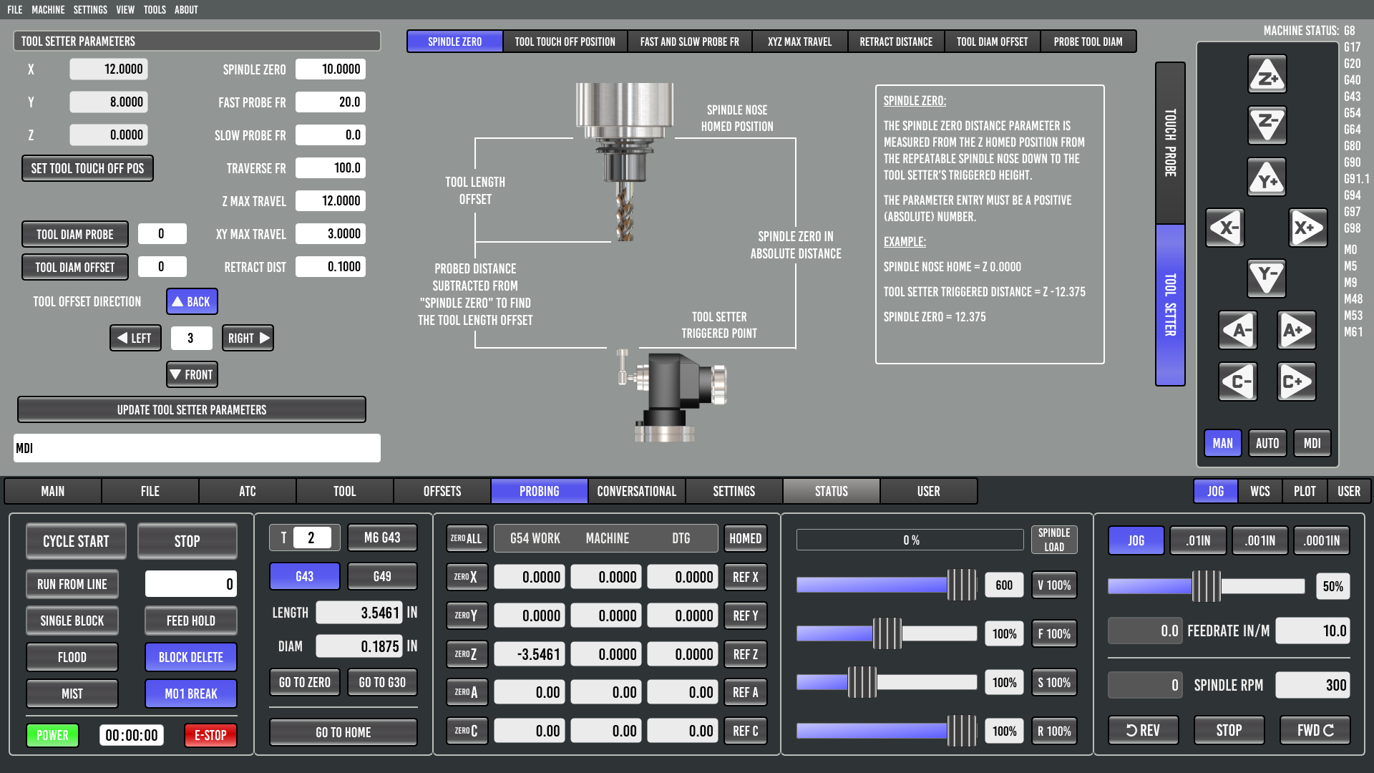Screen dimensions: 1374x773
Task: Click UPDATE TOOL SETTER PARAMETERS button
Action: point(192,409)
